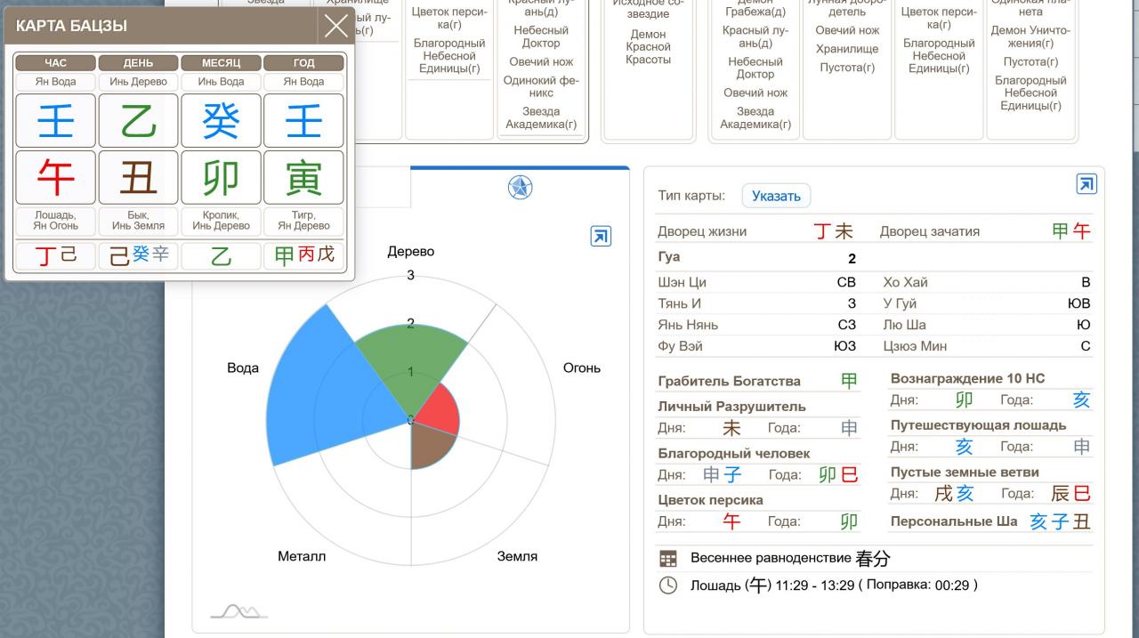Select the red 午 Horse hour branch tile
This screenshot has width=1139, height=638.
(55, 177)
